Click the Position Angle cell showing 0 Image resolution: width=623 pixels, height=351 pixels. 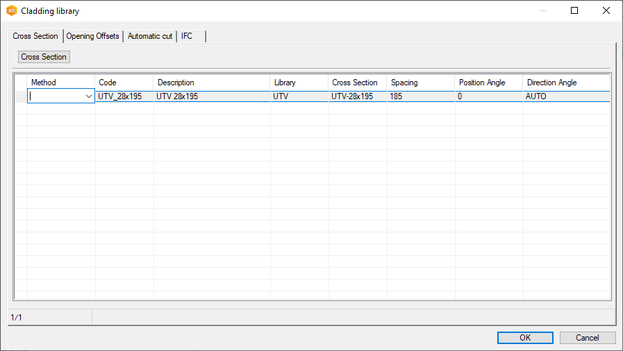488,96
